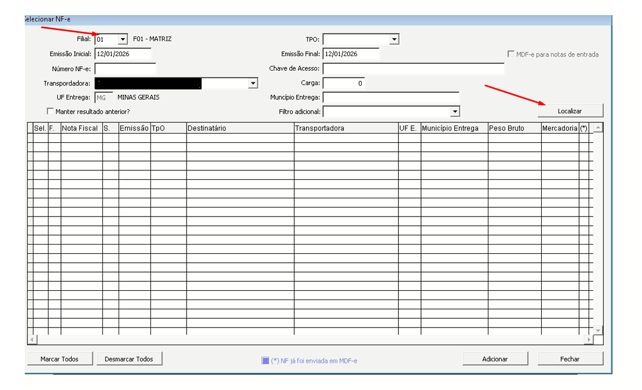Click the Localizar button

(570, 110)
